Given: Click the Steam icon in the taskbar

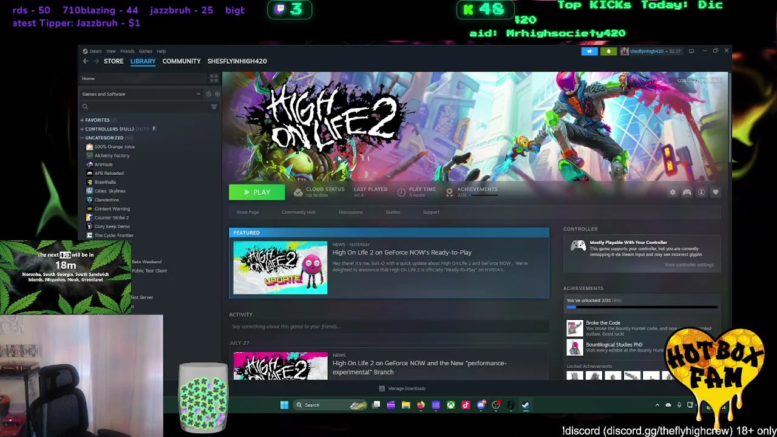Looking at the screenshot, I should pyautogui.click(x=526, y=405).
